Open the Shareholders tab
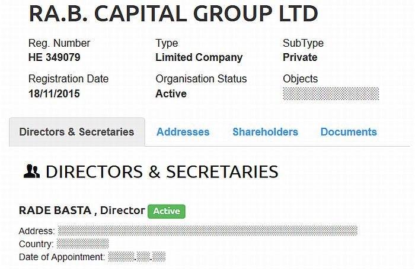This screenshot has height=269, width=415. [x=265, y=132]
